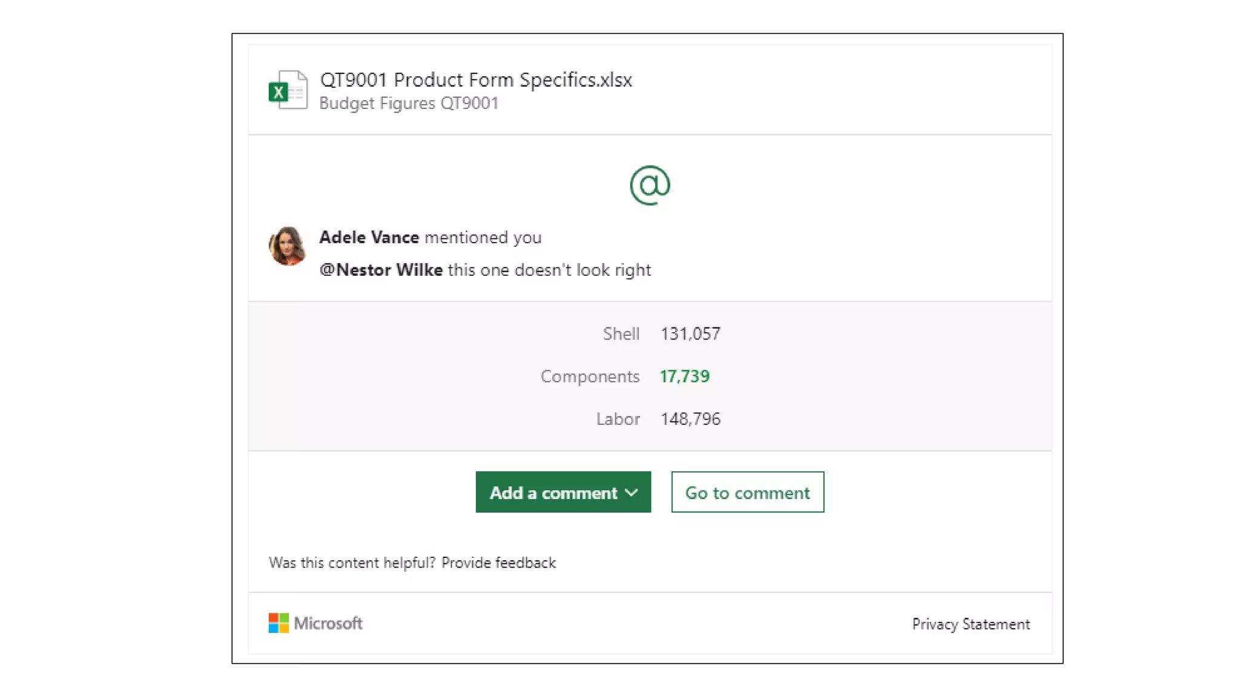The height and width of the screenshot is (697, 1240).
Task: Click the Adele Vance sender name
Action: point(369,237)
